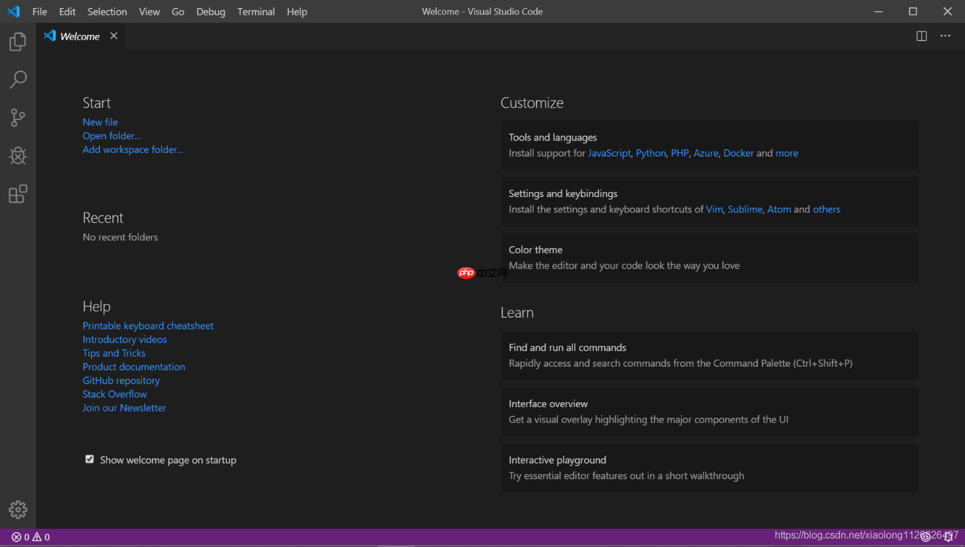Image resolution: width=965 pixels, height=547 pixels.
Task: Click the Manage gear icon at bottom left
Action: pos(17,509)
